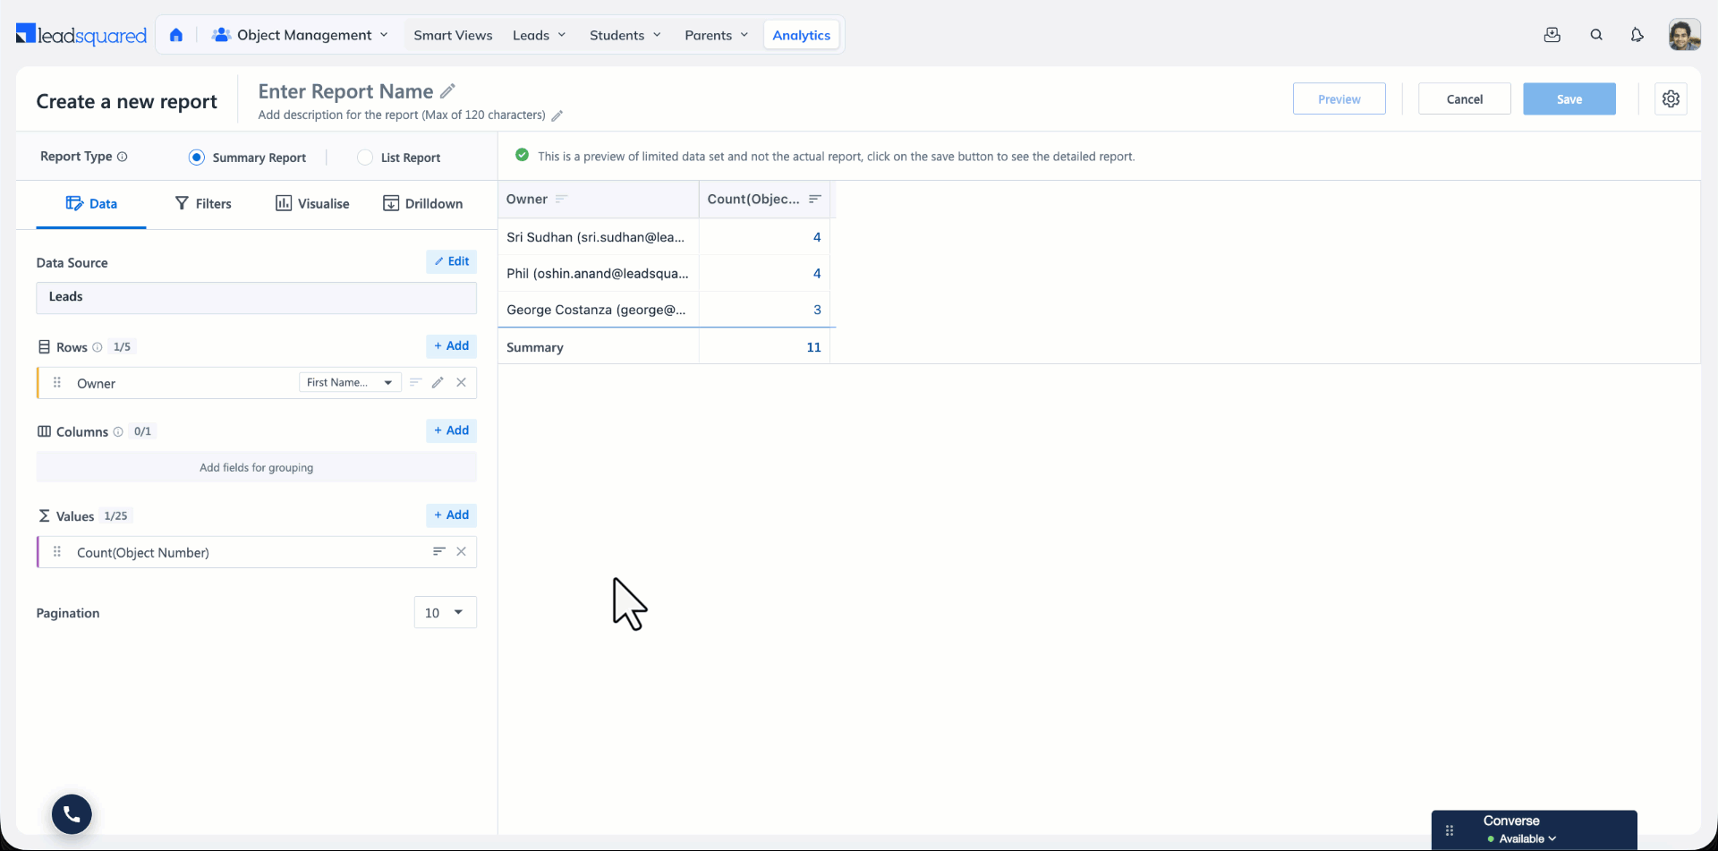
Task: Grab the Converse widget handle
Action: click(1450, 830)
